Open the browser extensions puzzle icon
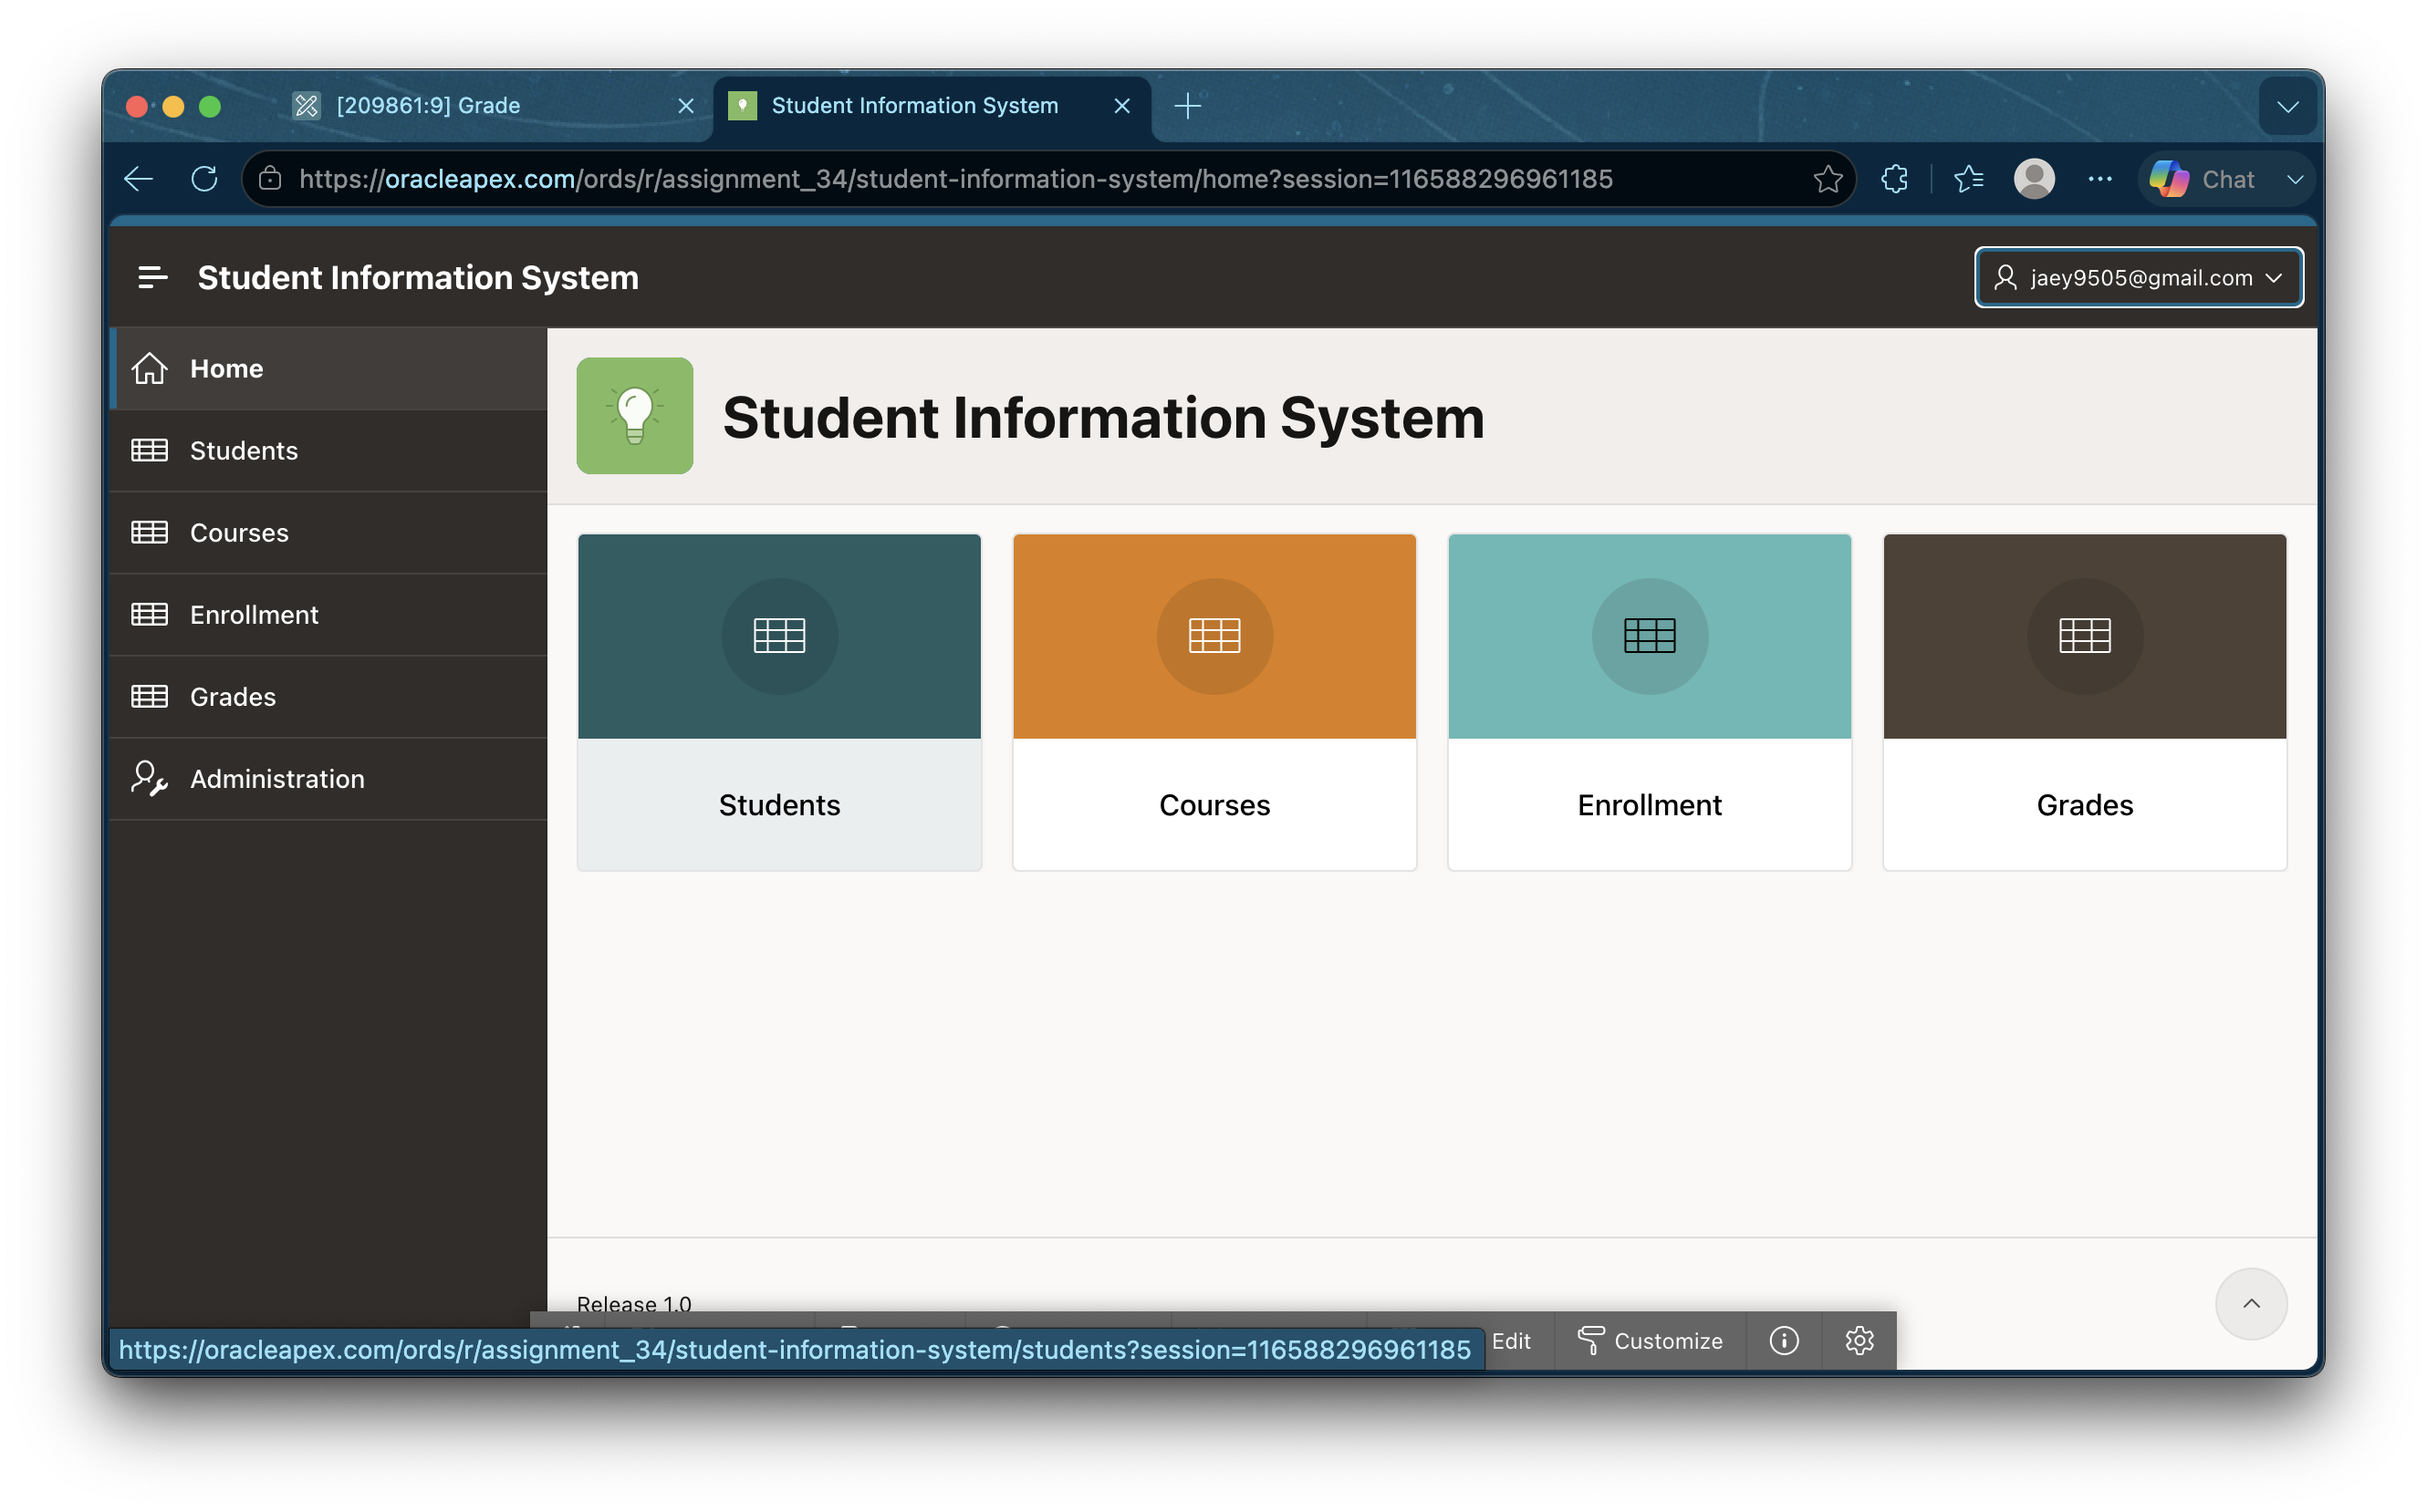The image size is (2427, 1512). [1895, 179]
